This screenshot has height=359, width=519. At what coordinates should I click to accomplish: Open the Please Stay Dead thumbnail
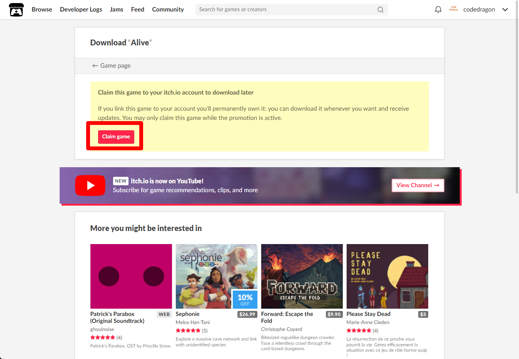pyautogui.click(x=387, y=276)
